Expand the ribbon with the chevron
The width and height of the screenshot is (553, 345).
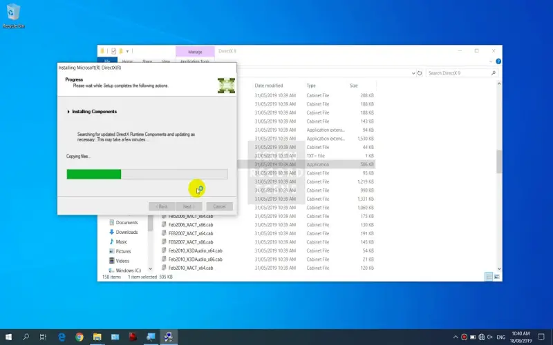coord(491,61)
